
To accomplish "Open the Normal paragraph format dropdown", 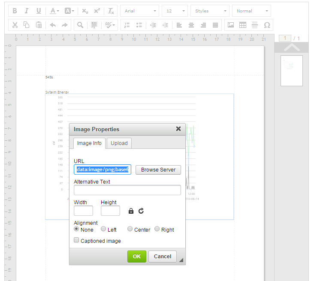I will (x=251, y=11).
